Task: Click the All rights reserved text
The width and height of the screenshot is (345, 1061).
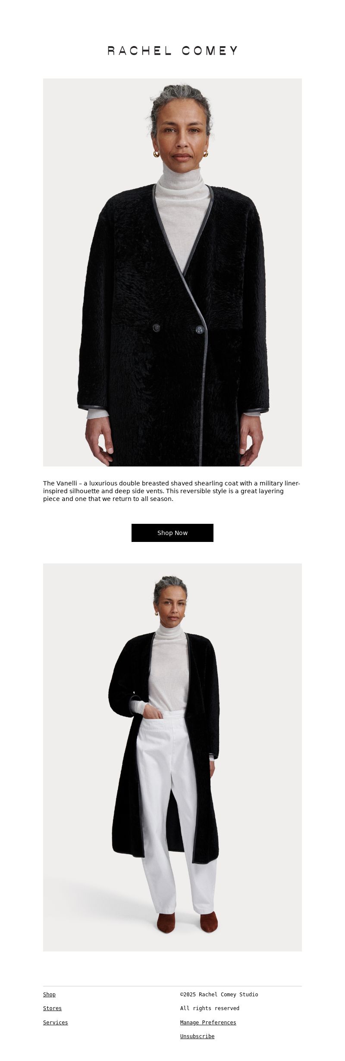Action: click(210, 1008)
